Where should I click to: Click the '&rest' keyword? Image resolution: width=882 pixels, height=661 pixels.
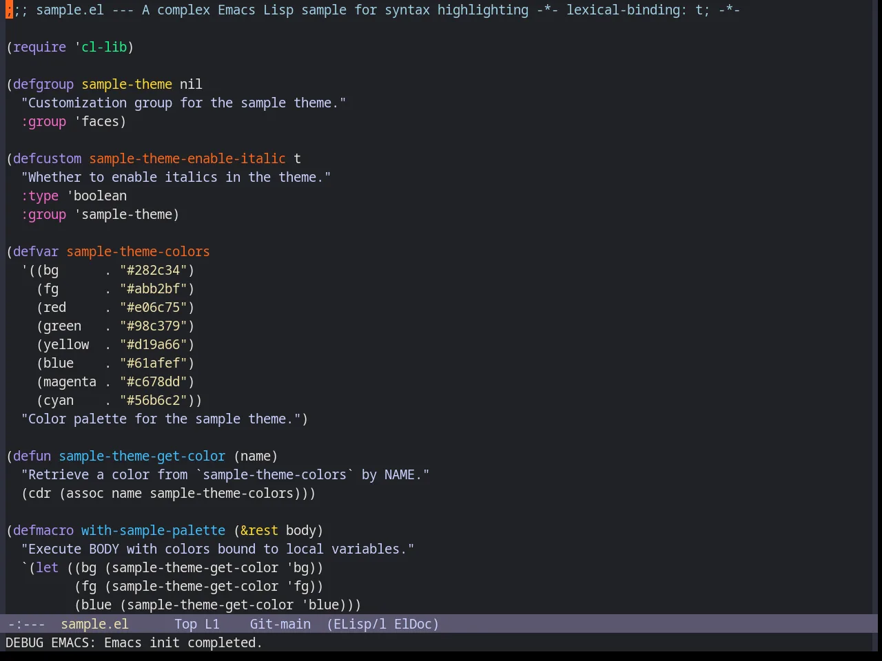point(259,530)
